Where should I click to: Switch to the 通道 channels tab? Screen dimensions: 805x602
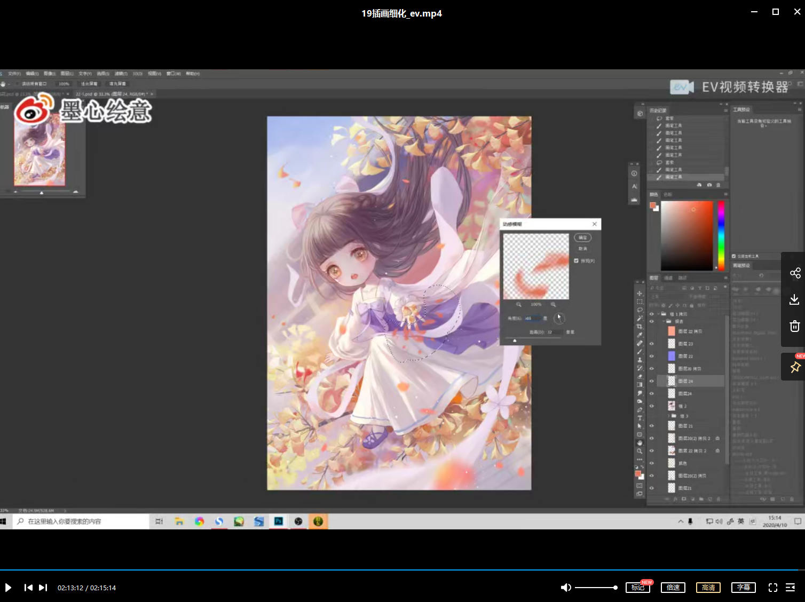coord(668,278)
